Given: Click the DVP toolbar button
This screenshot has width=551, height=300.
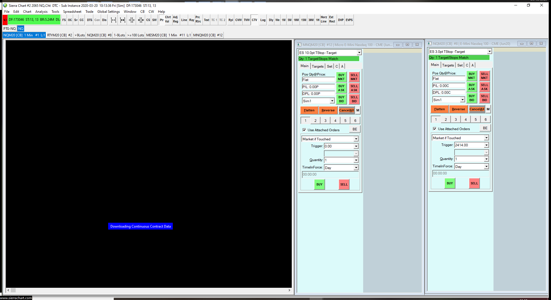Looking at the screenshot, I should click(341, 20).
